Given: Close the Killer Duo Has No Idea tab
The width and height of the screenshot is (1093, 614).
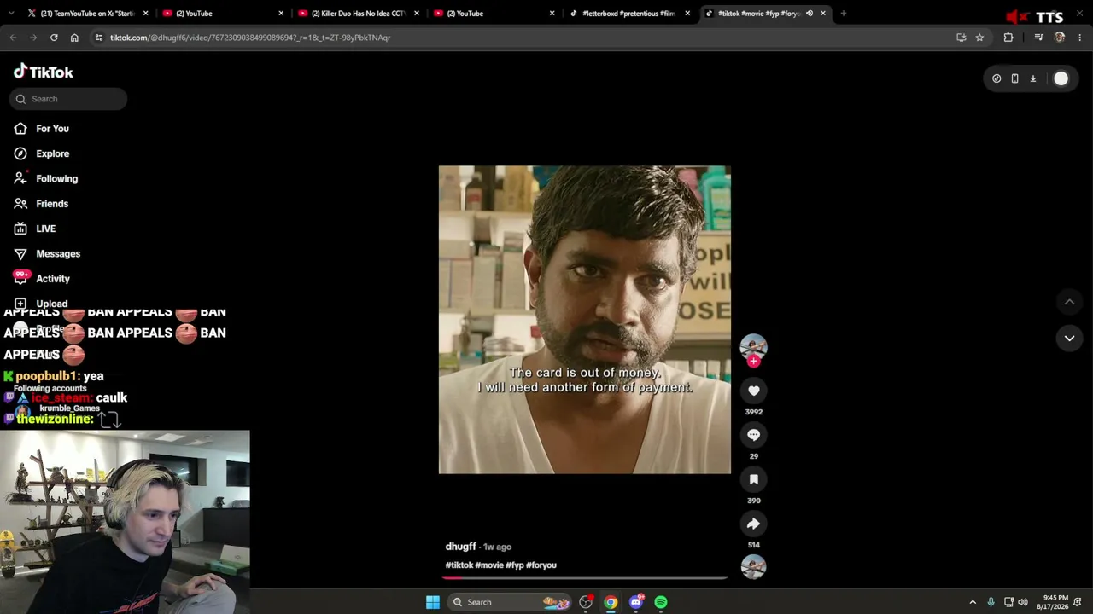Looking at the screenshot, I should coord(417,14).
